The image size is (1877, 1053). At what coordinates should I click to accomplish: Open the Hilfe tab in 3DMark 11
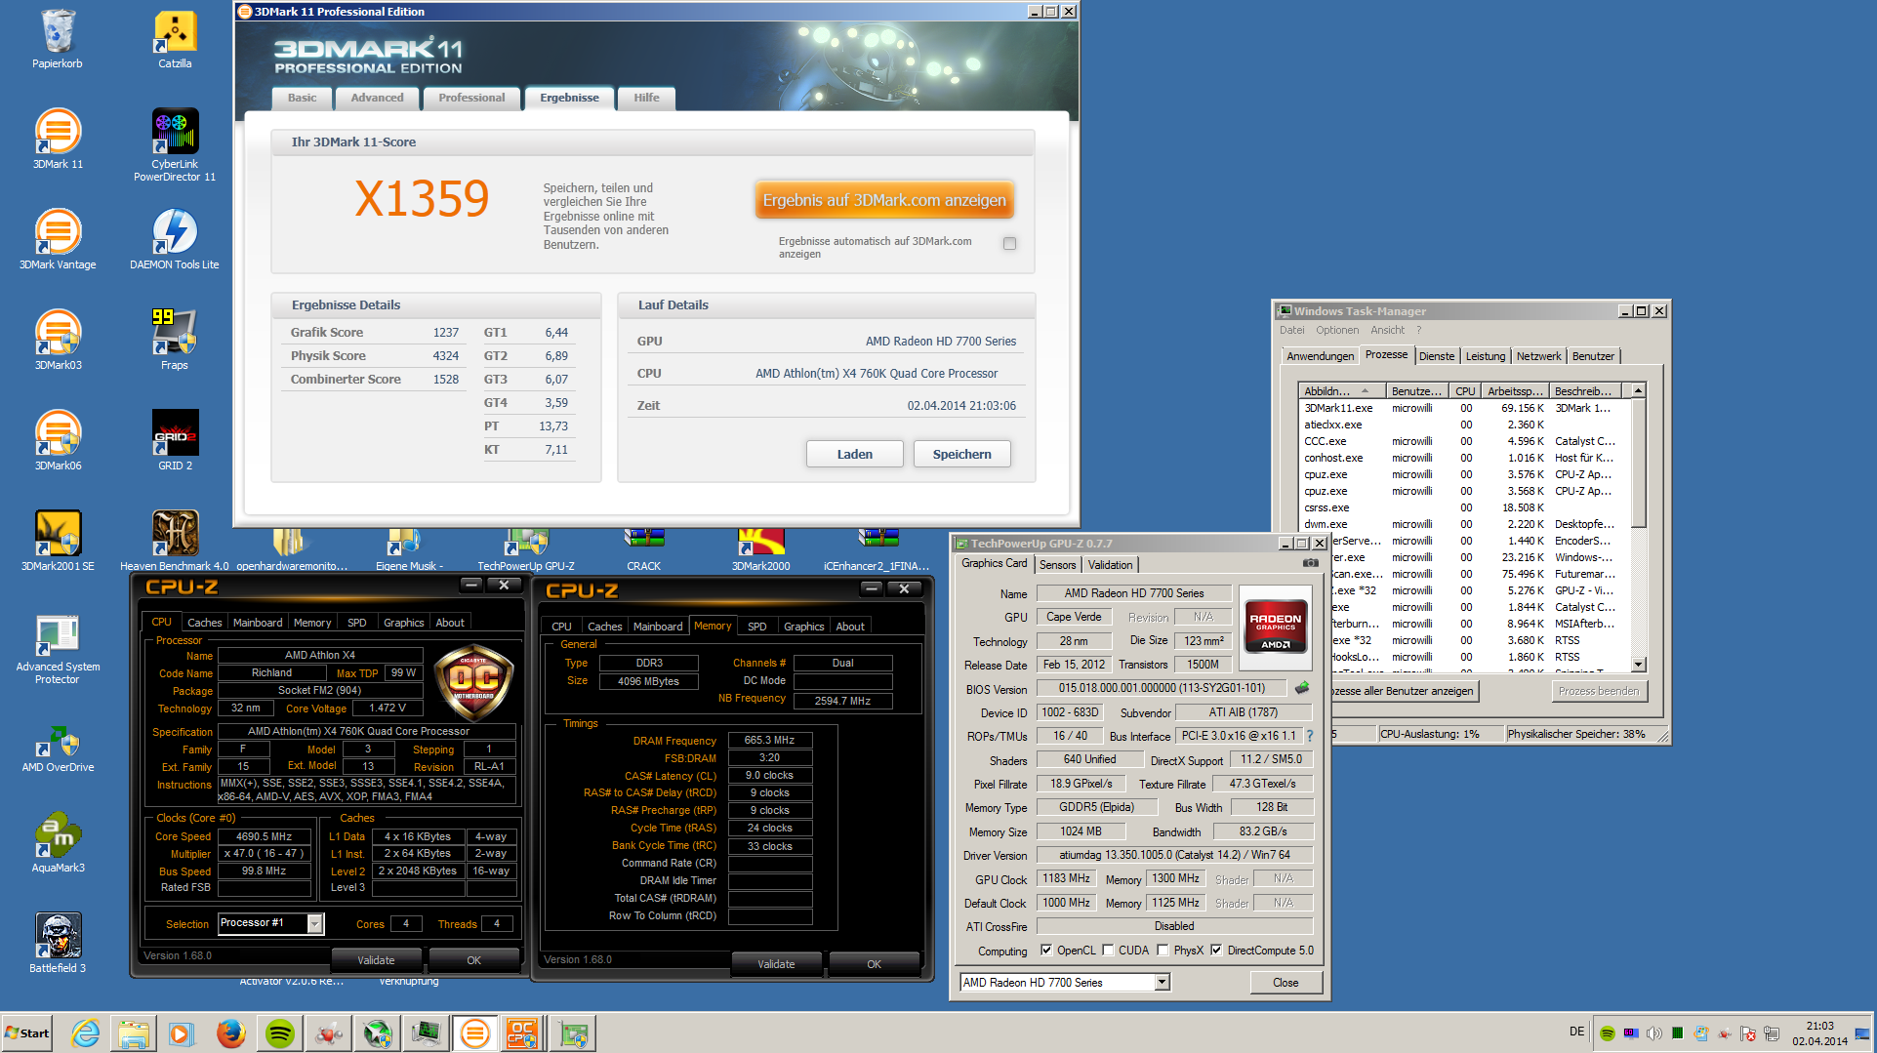(x=646, y=98)
